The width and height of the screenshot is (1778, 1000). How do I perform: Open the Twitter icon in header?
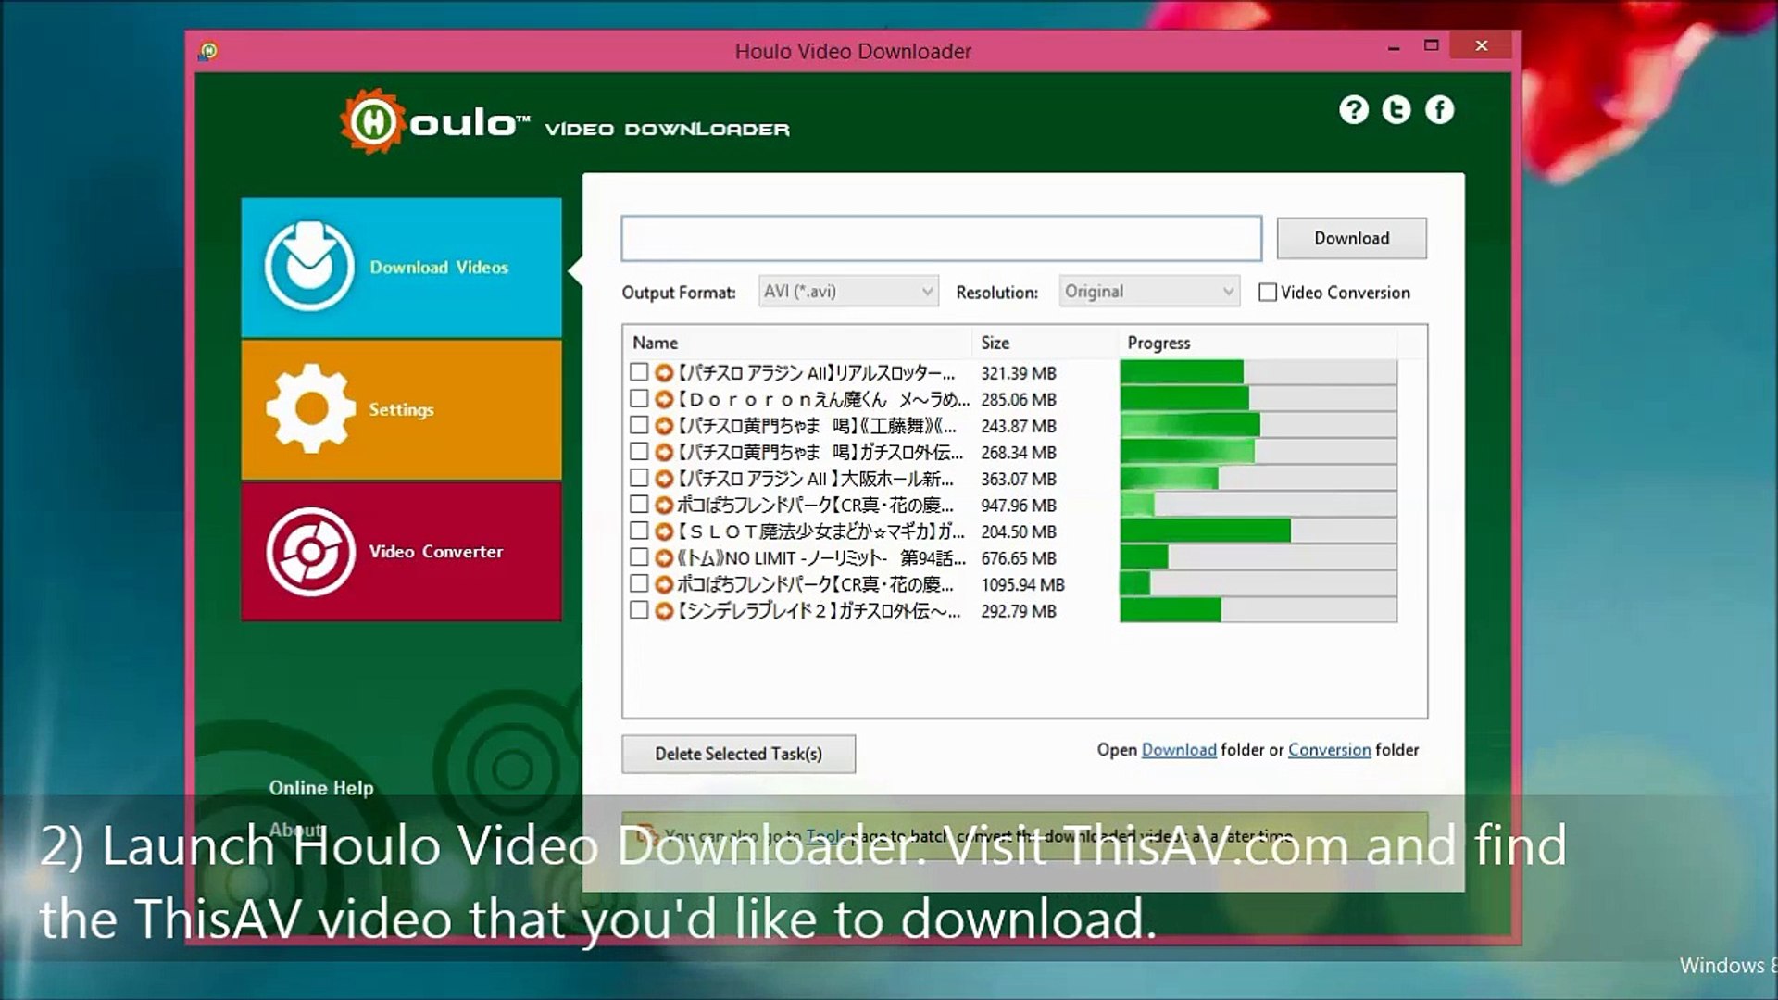1396,110
